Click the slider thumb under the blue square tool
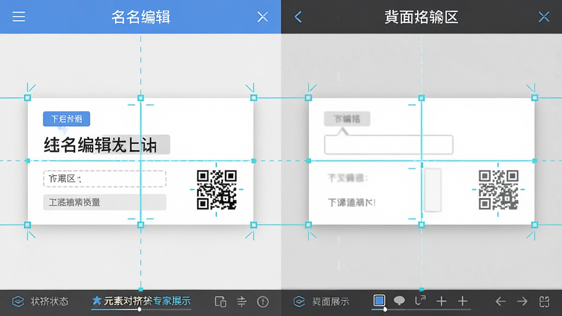Image resolution: width=562 pixels, height=316 pixels. tap(385, 309)
